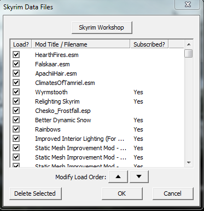Viewport: 204px width, 211px height.
Task: Click the Cancel button
Action: pyautogui.click(x=173, y=193)
